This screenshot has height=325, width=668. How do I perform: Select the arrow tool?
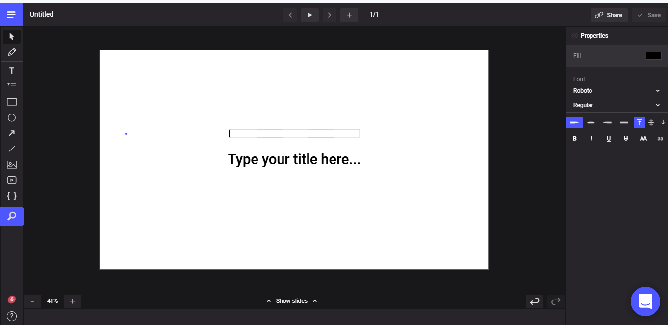[x=12, y=133]
